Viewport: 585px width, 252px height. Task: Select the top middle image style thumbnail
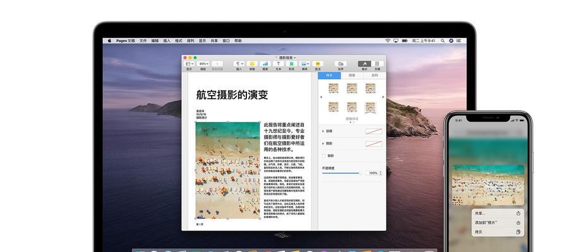pos(352,88)
